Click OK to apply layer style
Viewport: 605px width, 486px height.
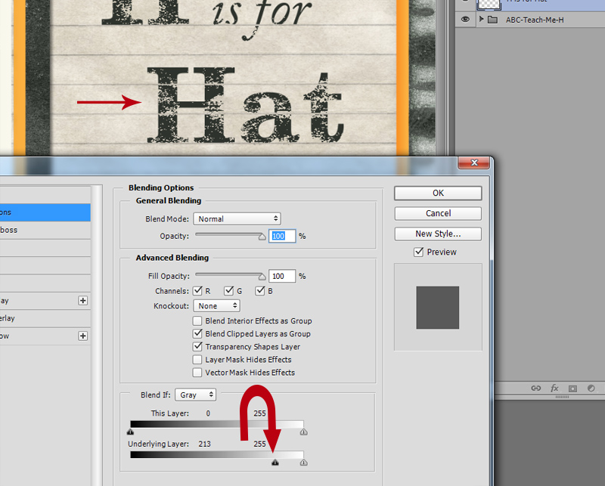438,193
